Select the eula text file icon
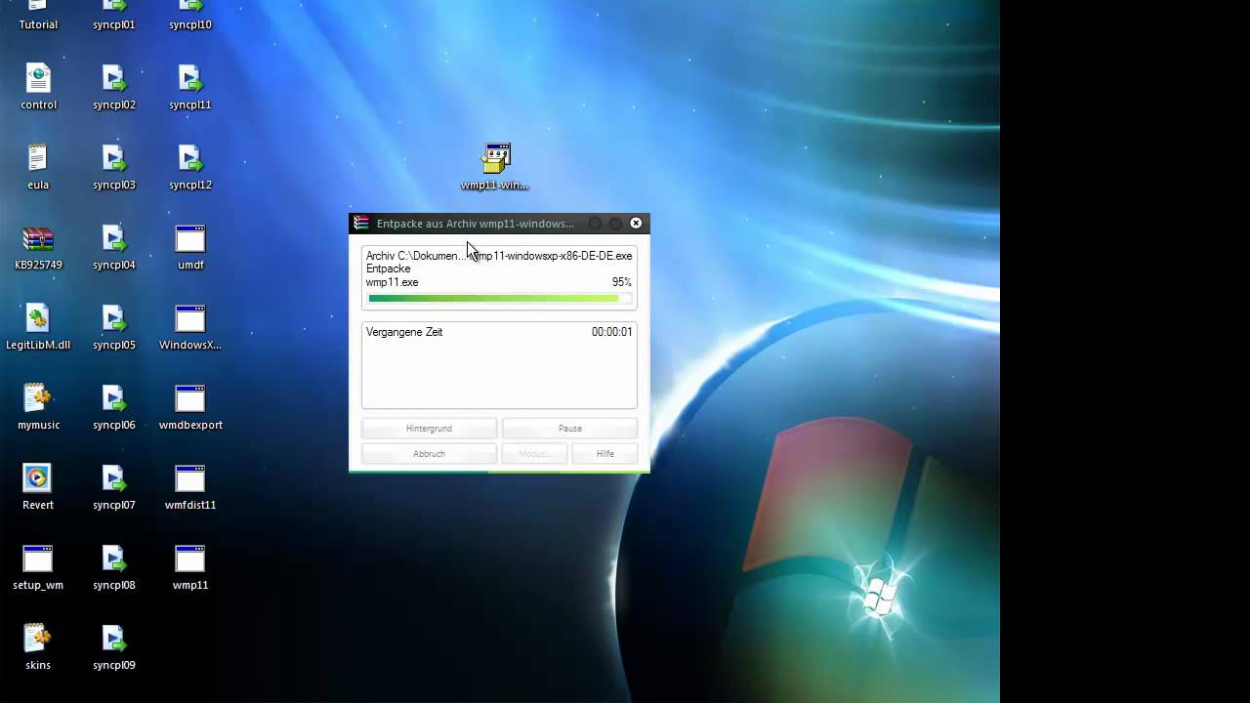 pos(38,166)
